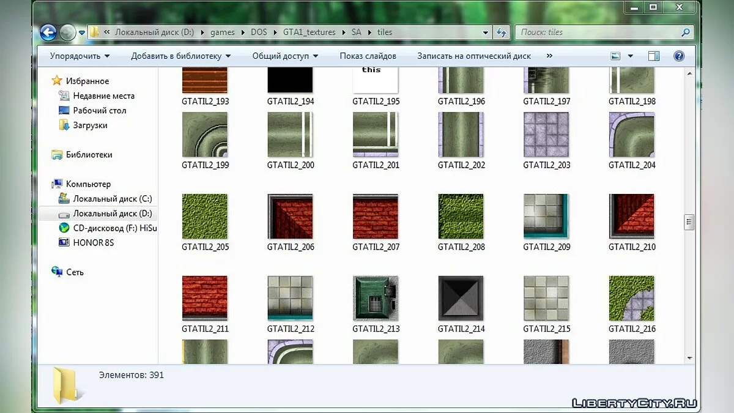734x413 pixels.
Task: Click the vertical scrollbar thumb
Action: click(x=690, y=221)
